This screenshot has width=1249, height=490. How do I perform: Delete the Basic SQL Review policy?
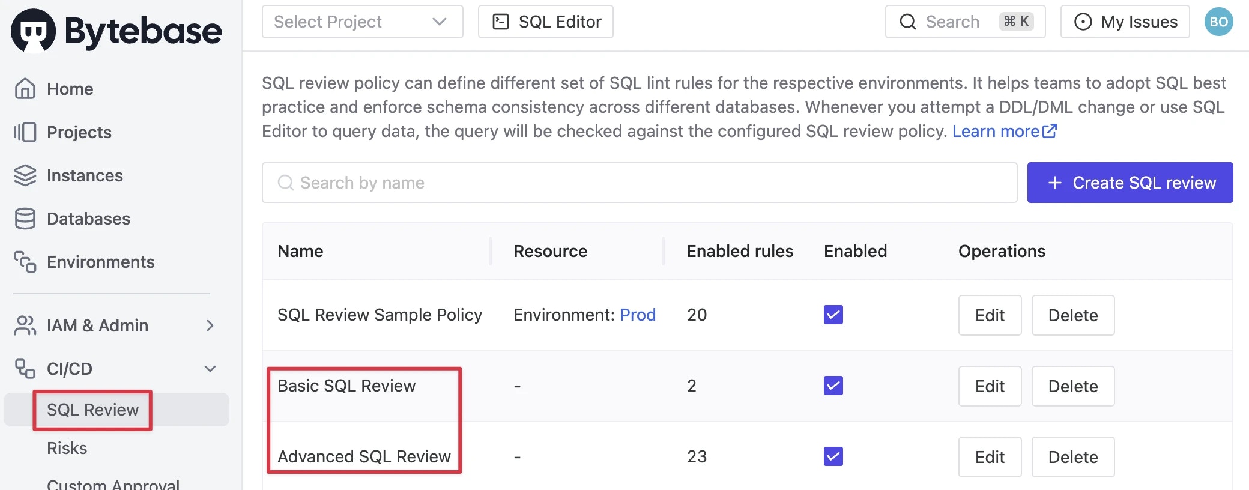[x=1073, y=386]
